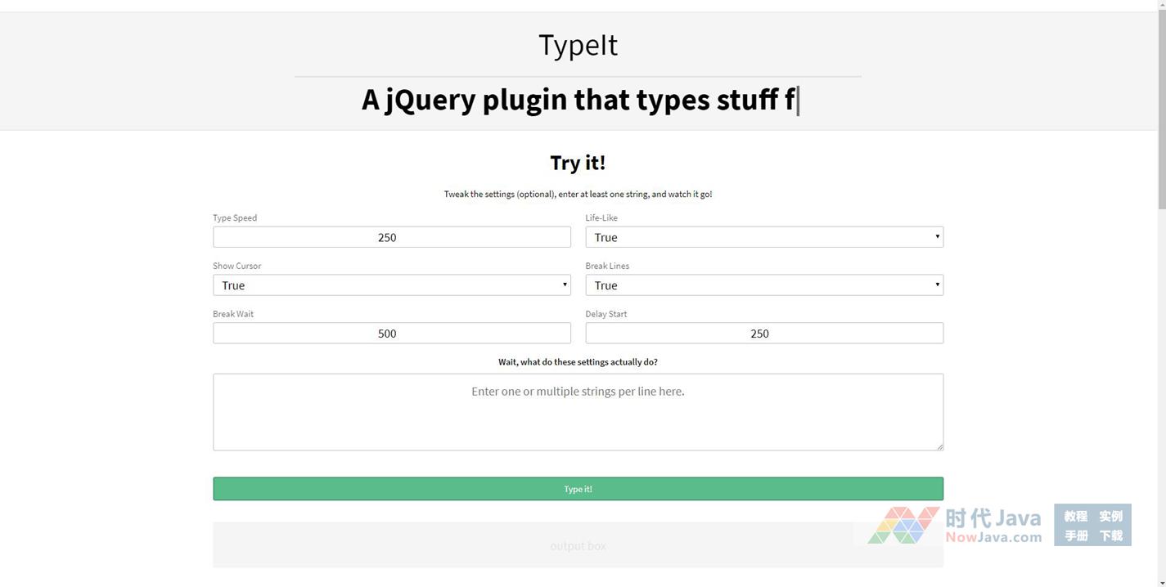Viewport: 1166px width, 587px height.
Task: Click the animated jQuery plugin headline
Action: click(578, 100)
